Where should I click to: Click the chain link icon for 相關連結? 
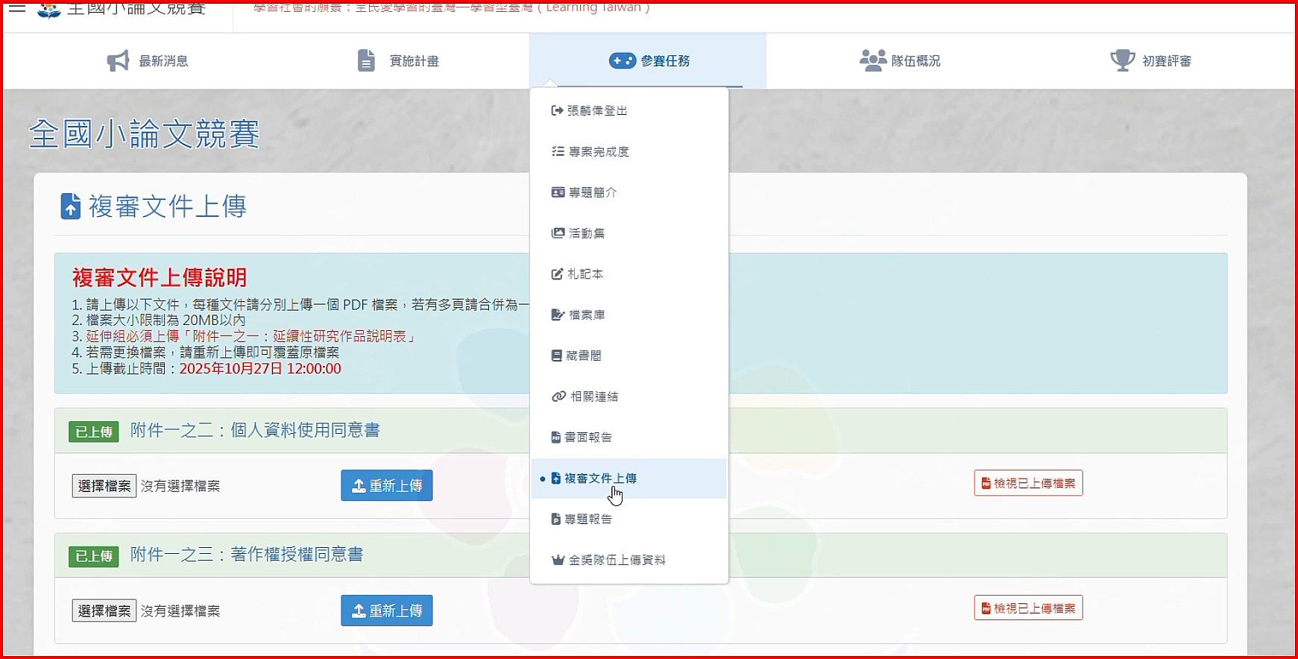(558, 397)
